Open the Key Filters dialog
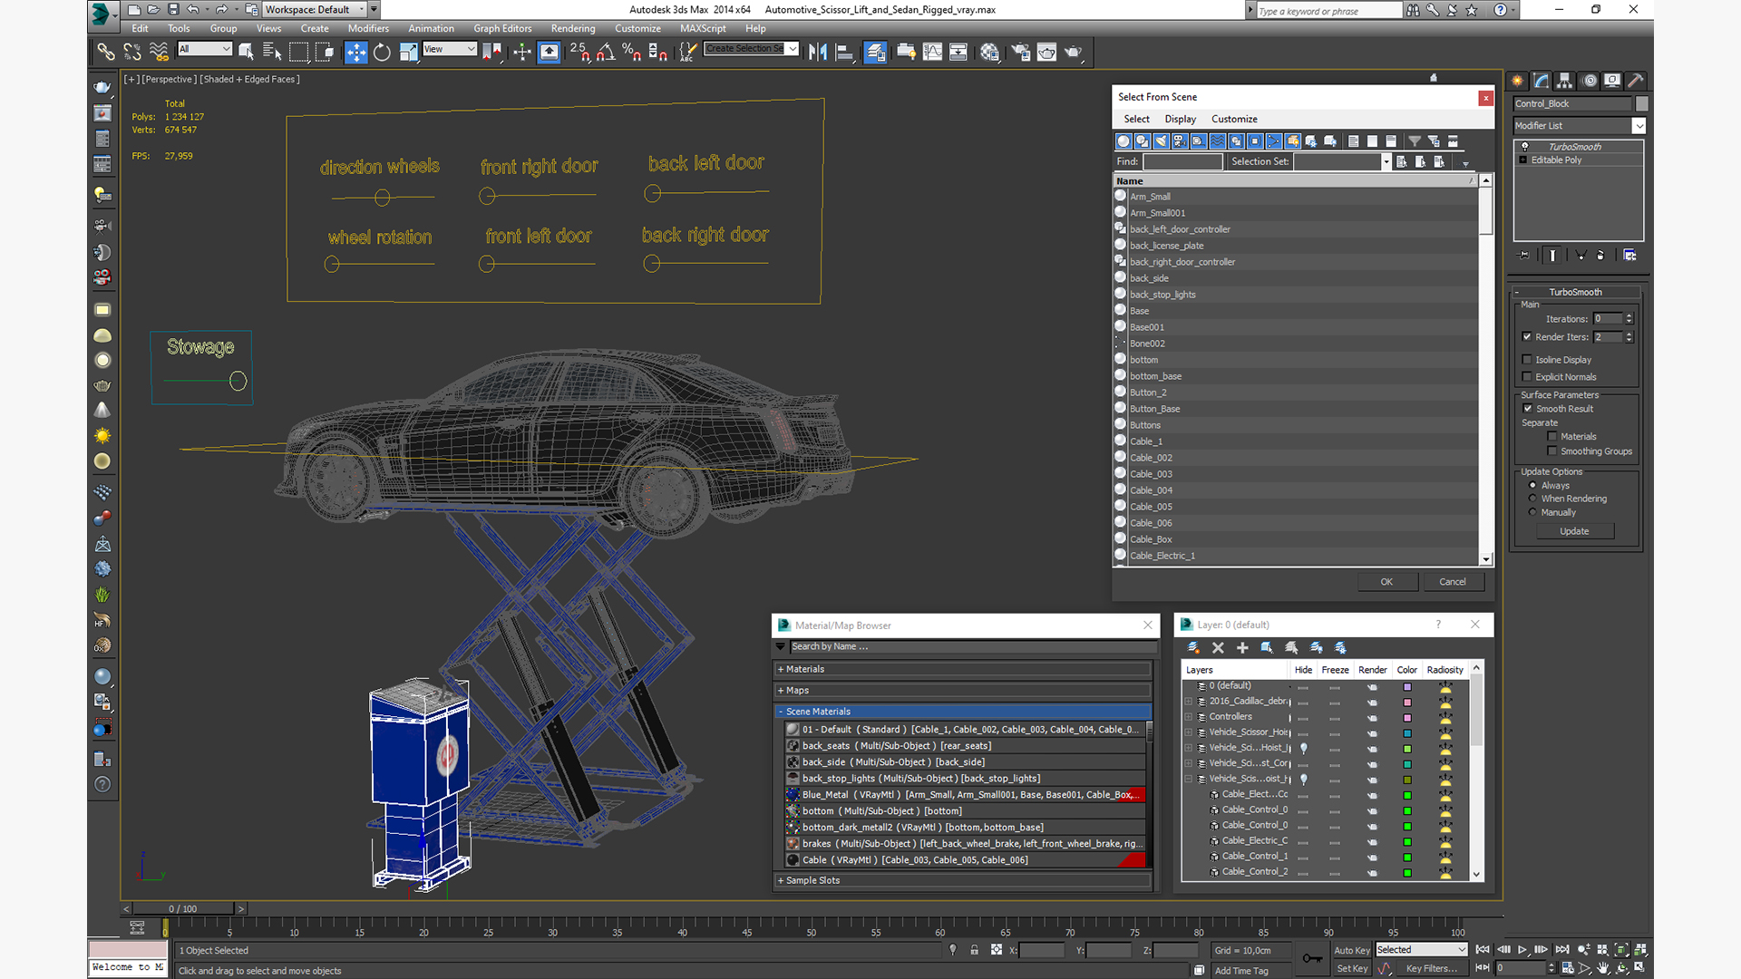Screen dimensions: 1741x979 point(1432,968)
